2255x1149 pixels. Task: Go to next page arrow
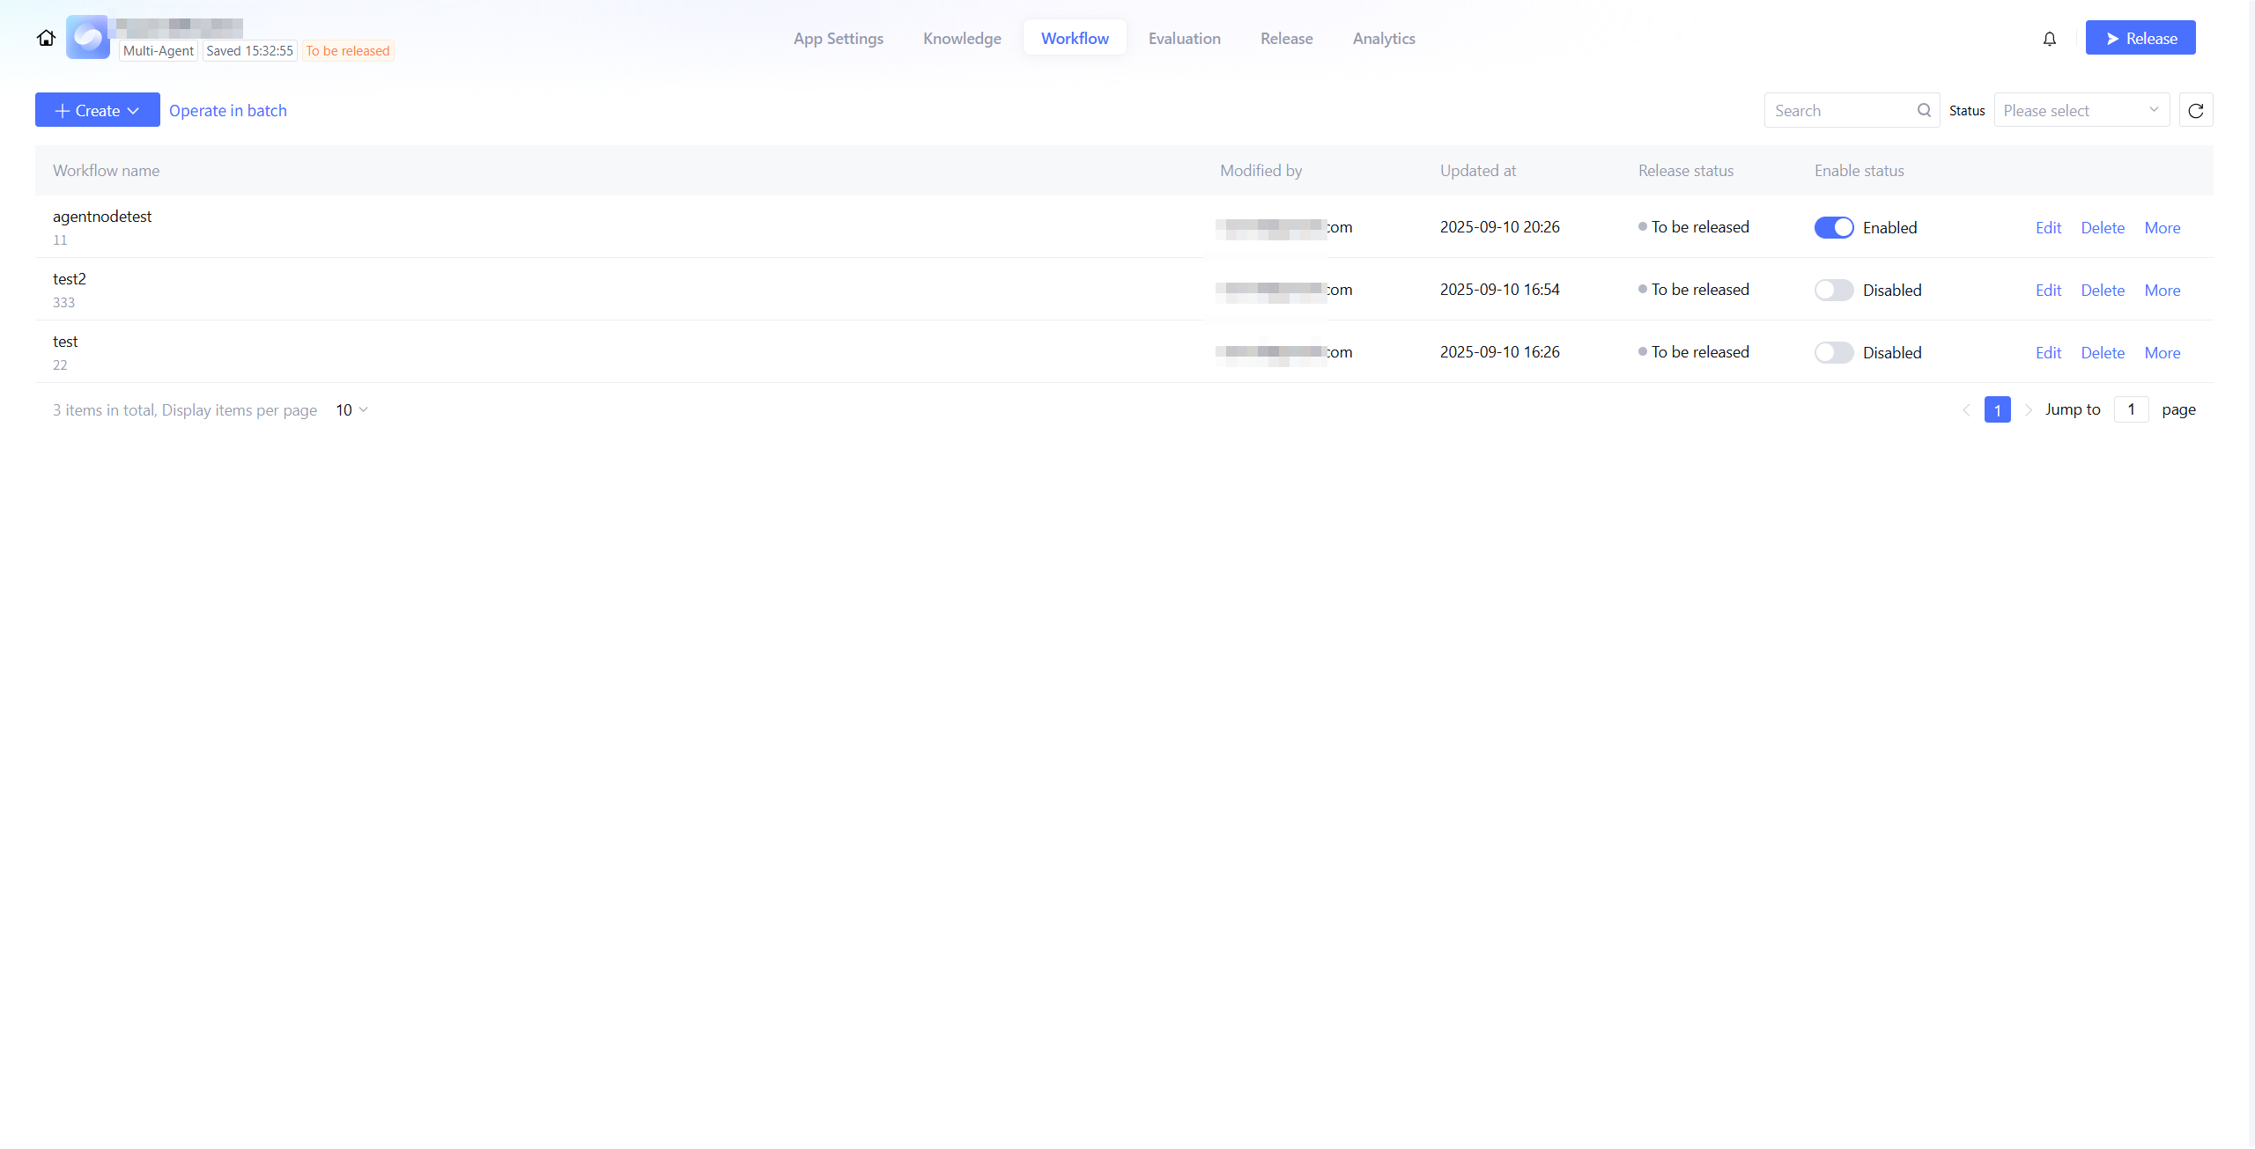pos(2029,410)
